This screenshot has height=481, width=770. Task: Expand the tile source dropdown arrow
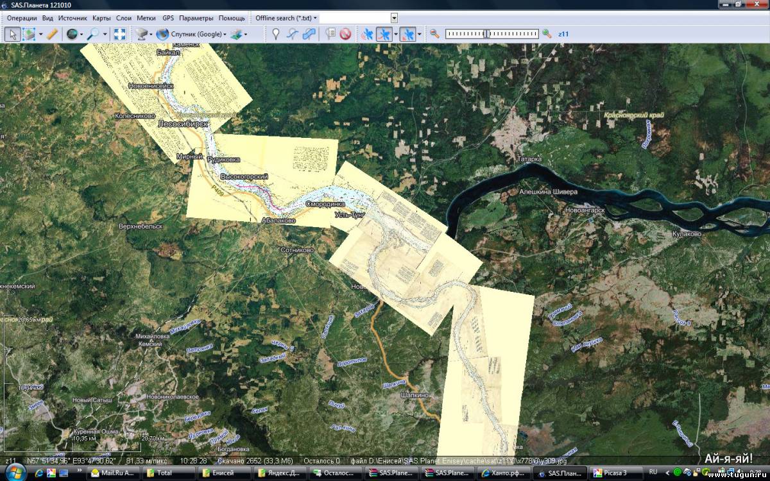point(151,34)
